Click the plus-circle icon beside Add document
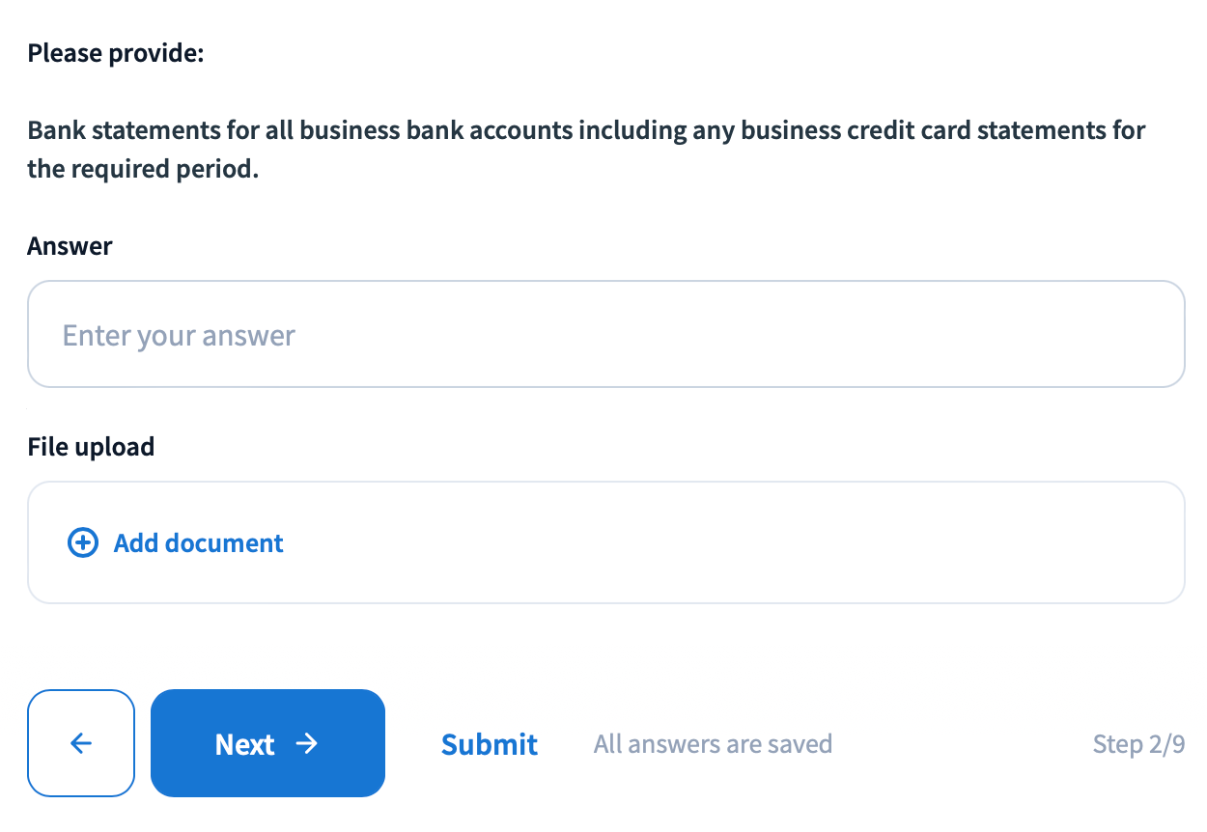 [x=83, y=543]
